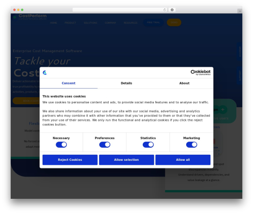Open the RESOURCES navigation item
The width and height of the screenshot is (253, 214).
coord(131,23)
